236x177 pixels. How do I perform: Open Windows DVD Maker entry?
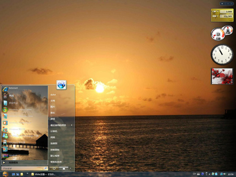pyautogui.click(x=24, y=149)
